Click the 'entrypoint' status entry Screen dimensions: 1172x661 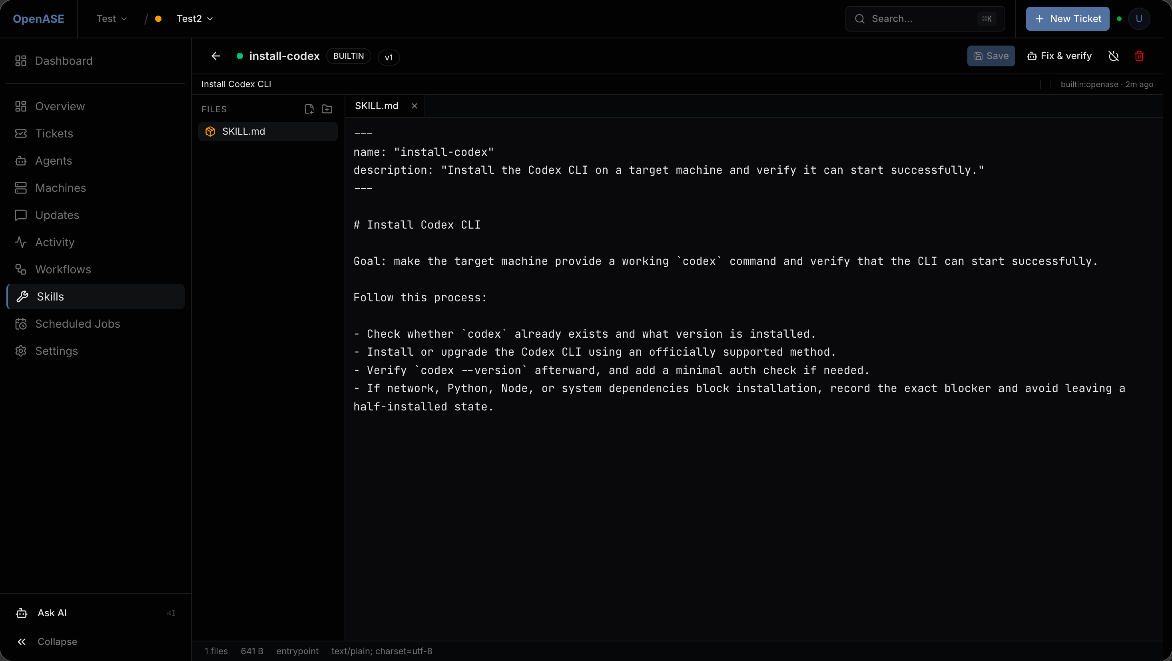(x=297, y=651)
